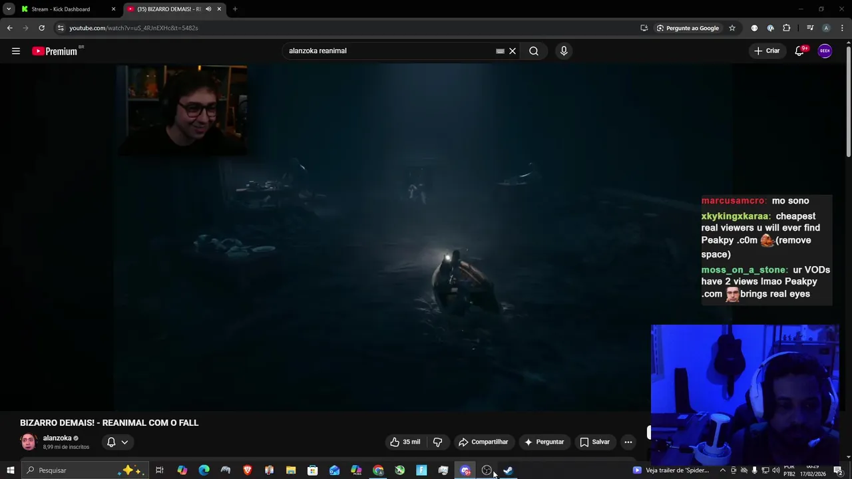Open Task View on the taskbar
Viewport: 852px width, 479px height.
(x=160, y=470)
